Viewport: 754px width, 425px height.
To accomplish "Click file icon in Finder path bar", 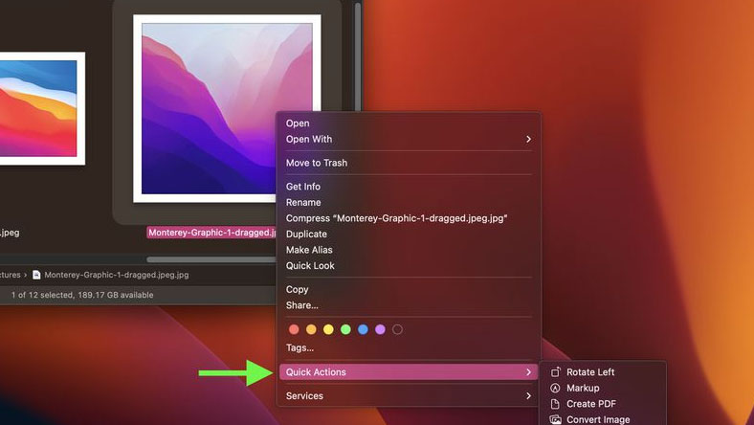I will 36,275.
